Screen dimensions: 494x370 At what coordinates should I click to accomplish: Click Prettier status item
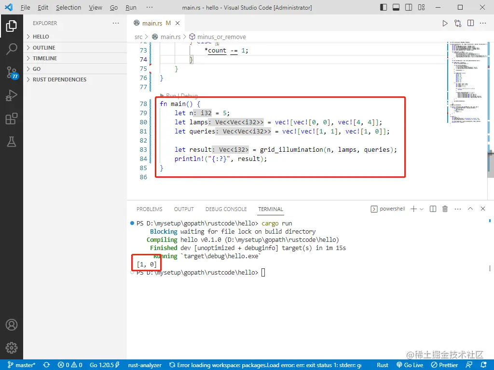point(444,365)
